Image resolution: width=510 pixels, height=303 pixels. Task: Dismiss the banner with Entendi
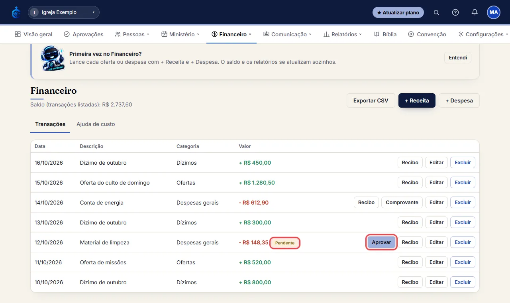[x=458, y=57]
